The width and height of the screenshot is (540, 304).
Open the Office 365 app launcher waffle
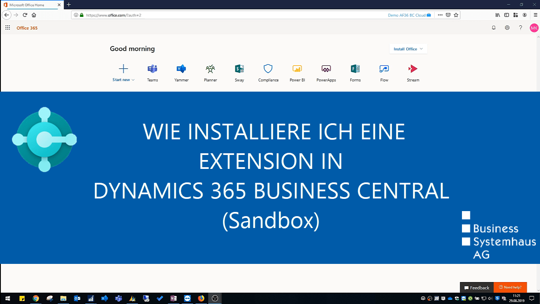[7, 27]
